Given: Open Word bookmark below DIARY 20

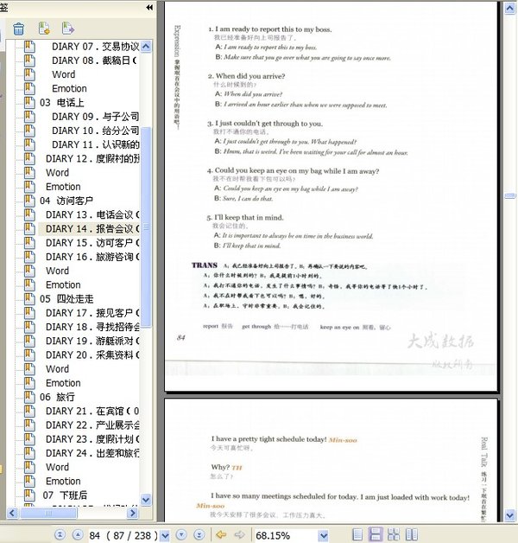Looking at the screenshot, I should [x=57, y=369].
